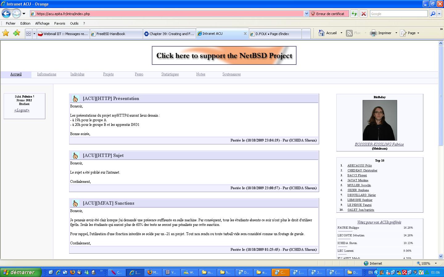Open the Statistiques navigation link
Viewport: 444px width, 277px height.
click(x=170, y=74)
